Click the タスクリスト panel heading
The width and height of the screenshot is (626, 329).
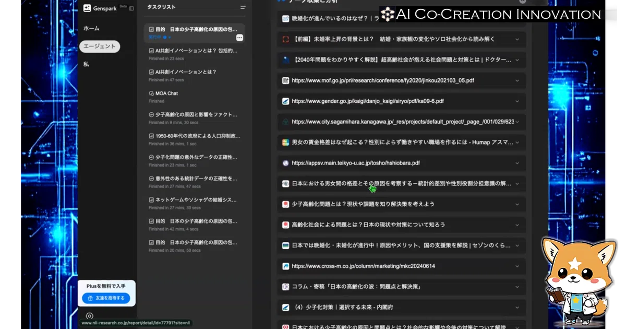click(161, 7)
